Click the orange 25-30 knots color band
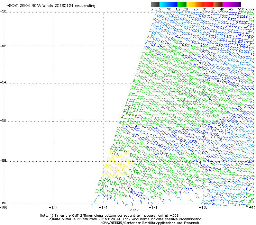 200,4
